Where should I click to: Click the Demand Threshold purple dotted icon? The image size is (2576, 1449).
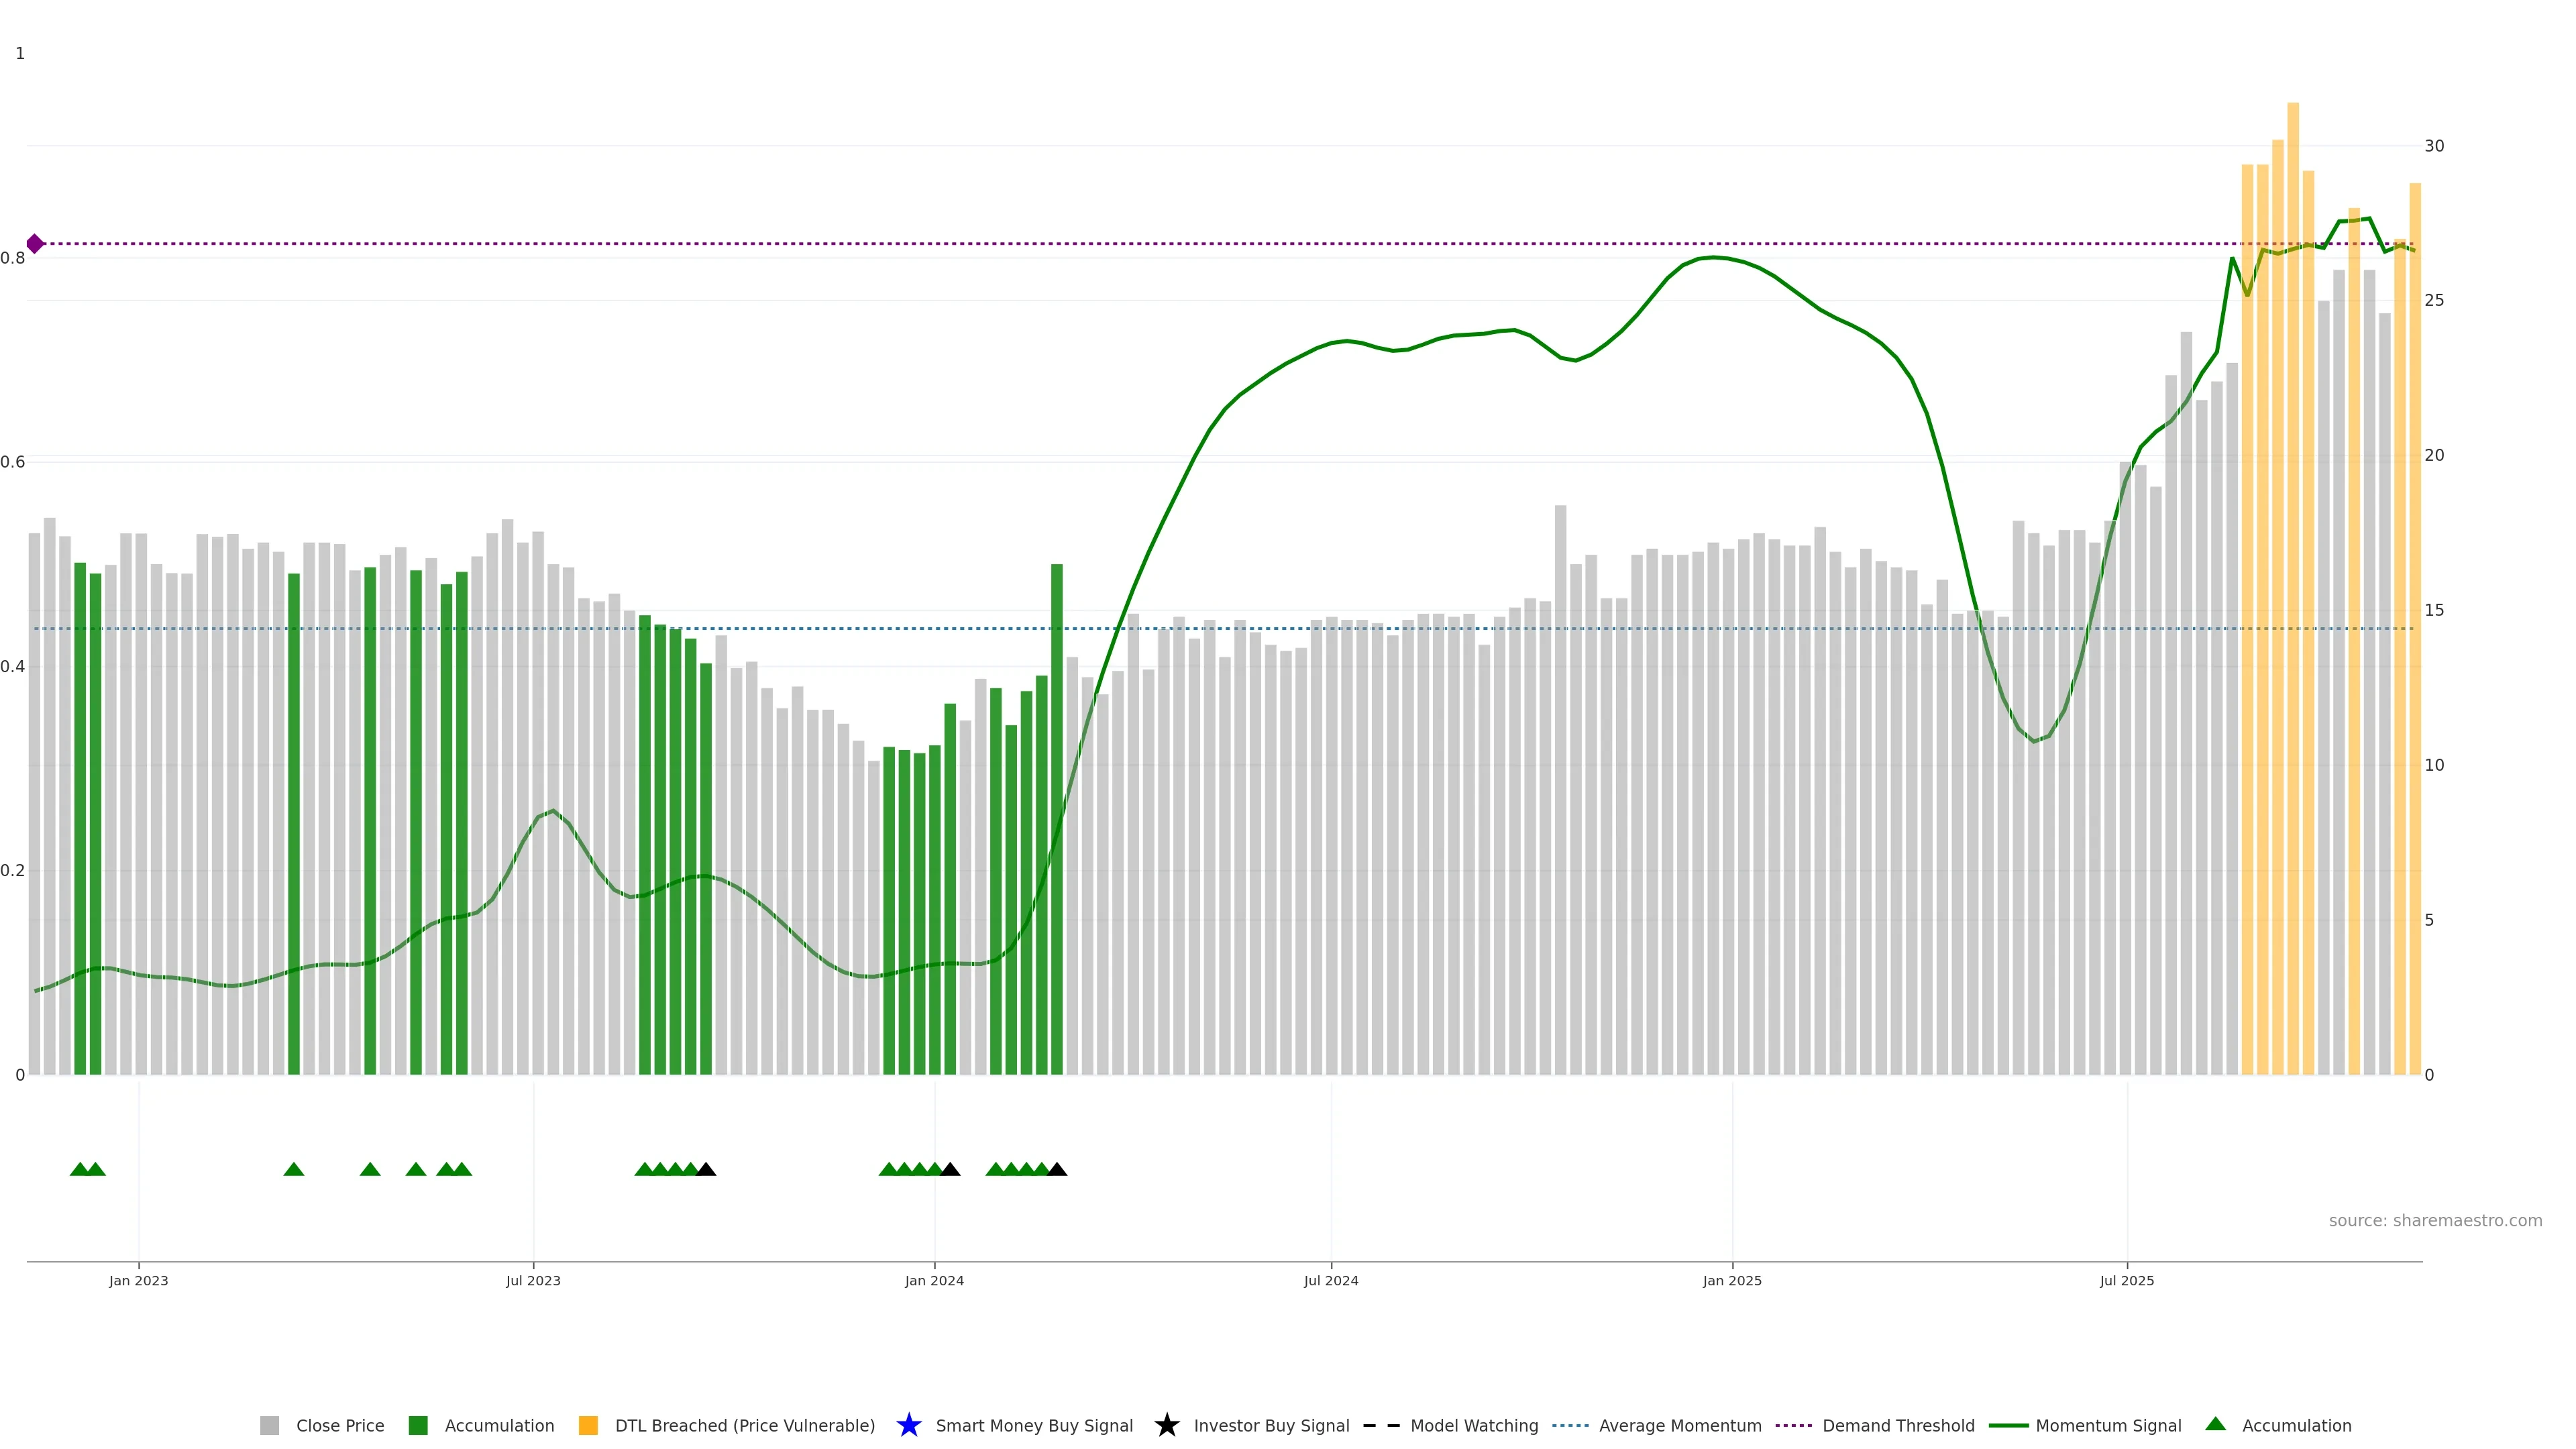pyautogui.click(x=1794, y=1425)
